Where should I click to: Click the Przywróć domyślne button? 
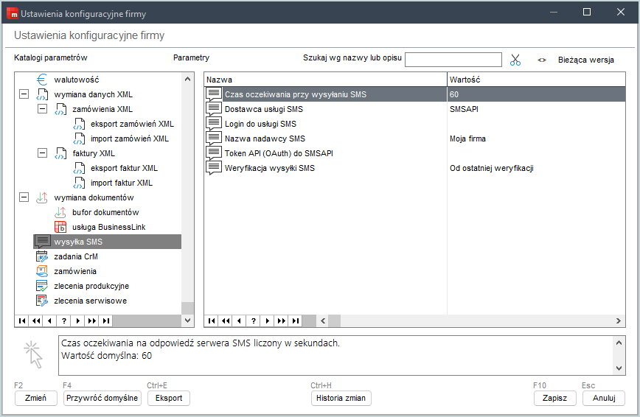[x=102, y=398]
